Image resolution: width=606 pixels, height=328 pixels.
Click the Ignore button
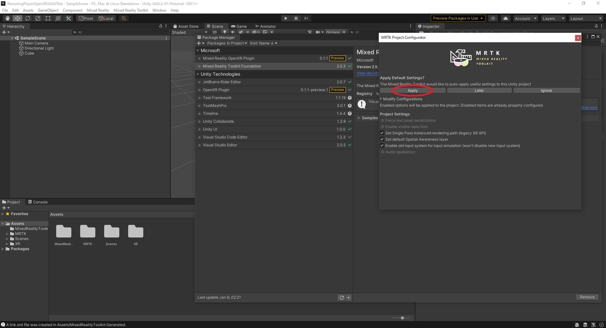[546, 90]
